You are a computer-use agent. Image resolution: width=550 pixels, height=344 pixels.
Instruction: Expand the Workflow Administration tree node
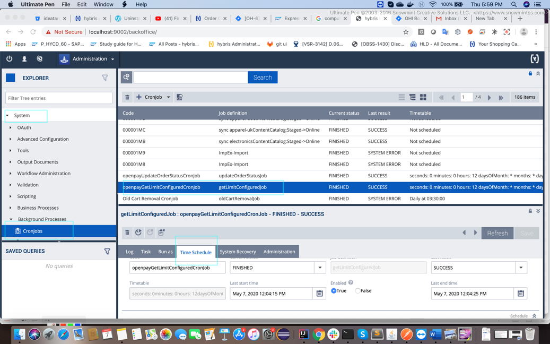[x=11, y=174]
